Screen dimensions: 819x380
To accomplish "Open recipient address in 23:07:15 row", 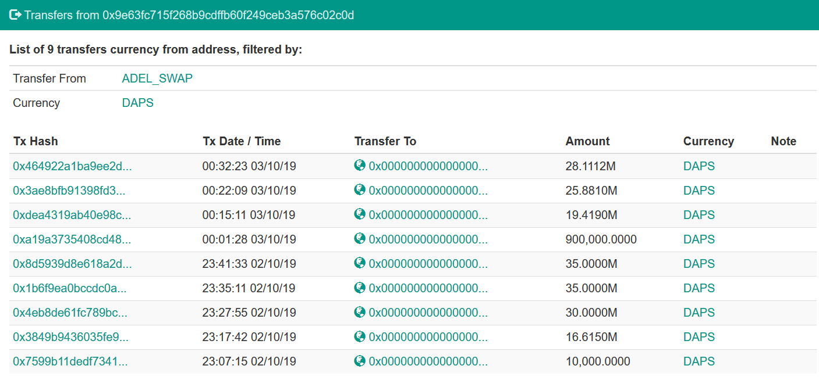I will coord(428,361).
